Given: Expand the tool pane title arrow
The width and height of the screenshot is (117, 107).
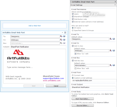Looking at the screenshot, I should coord(71,2).
